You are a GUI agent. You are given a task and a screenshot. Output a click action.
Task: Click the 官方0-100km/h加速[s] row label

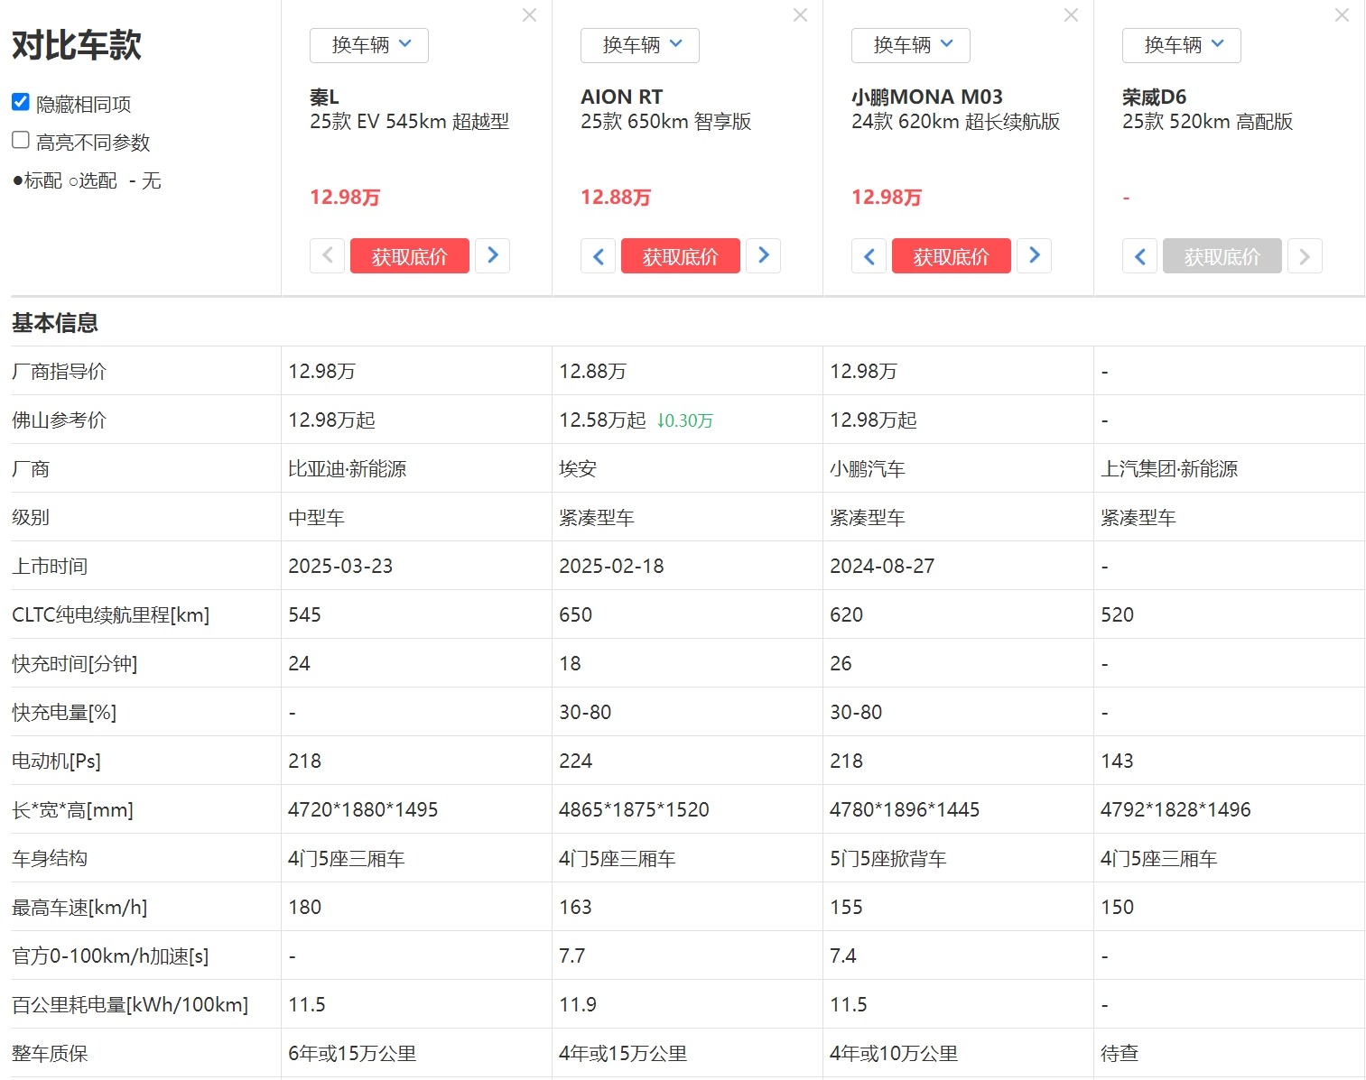tap(110, 955)
